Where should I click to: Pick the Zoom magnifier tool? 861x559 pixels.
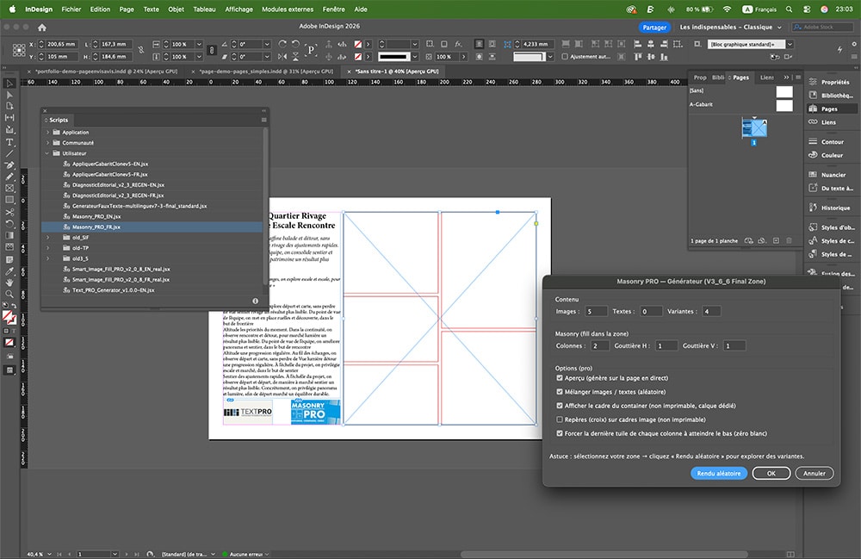[x=9, y=293]
